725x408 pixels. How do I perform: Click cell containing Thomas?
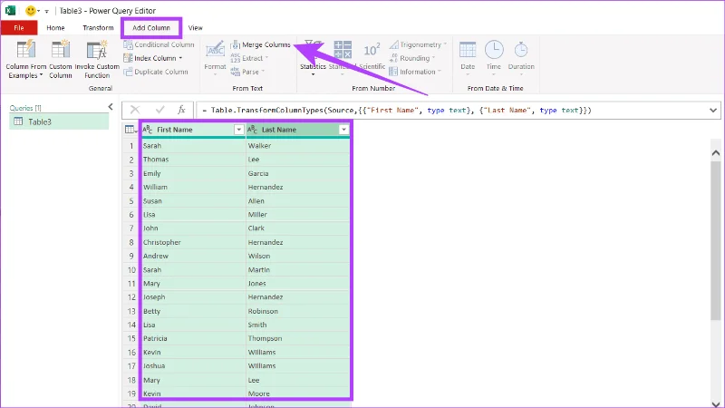193,160
